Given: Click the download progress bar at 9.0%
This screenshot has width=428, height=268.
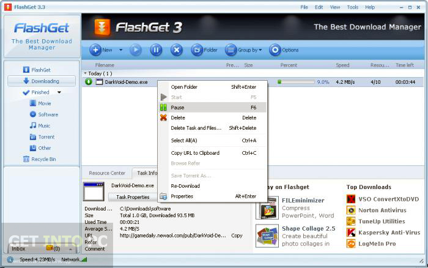Looking at the screenshot, I should (296, 82).
